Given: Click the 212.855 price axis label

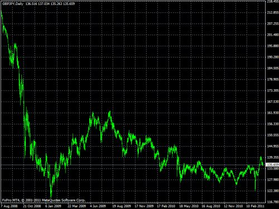Looking at the screenshot, I should click(x=273, y=12).
